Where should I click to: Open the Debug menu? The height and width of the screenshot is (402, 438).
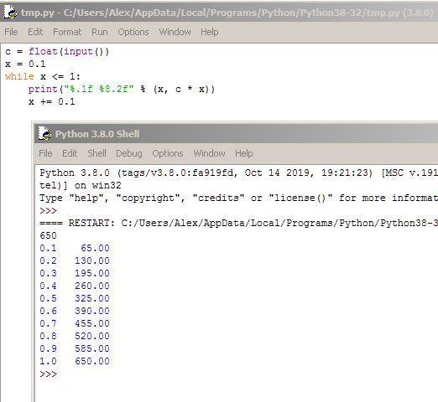(x=129, y=153)
